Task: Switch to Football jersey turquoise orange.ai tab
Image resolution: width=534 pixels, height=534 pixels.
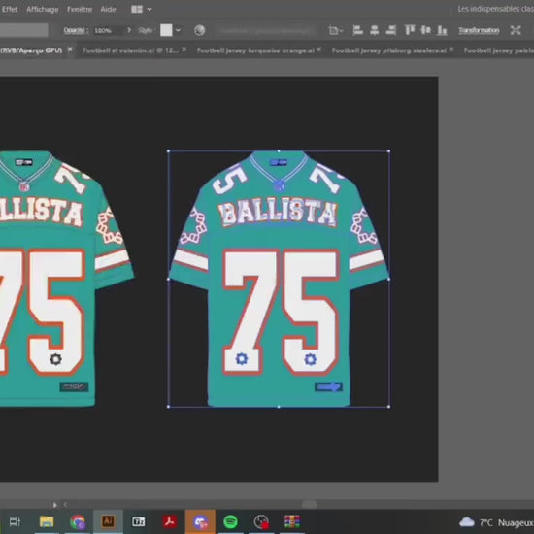Action: point(255,50)
